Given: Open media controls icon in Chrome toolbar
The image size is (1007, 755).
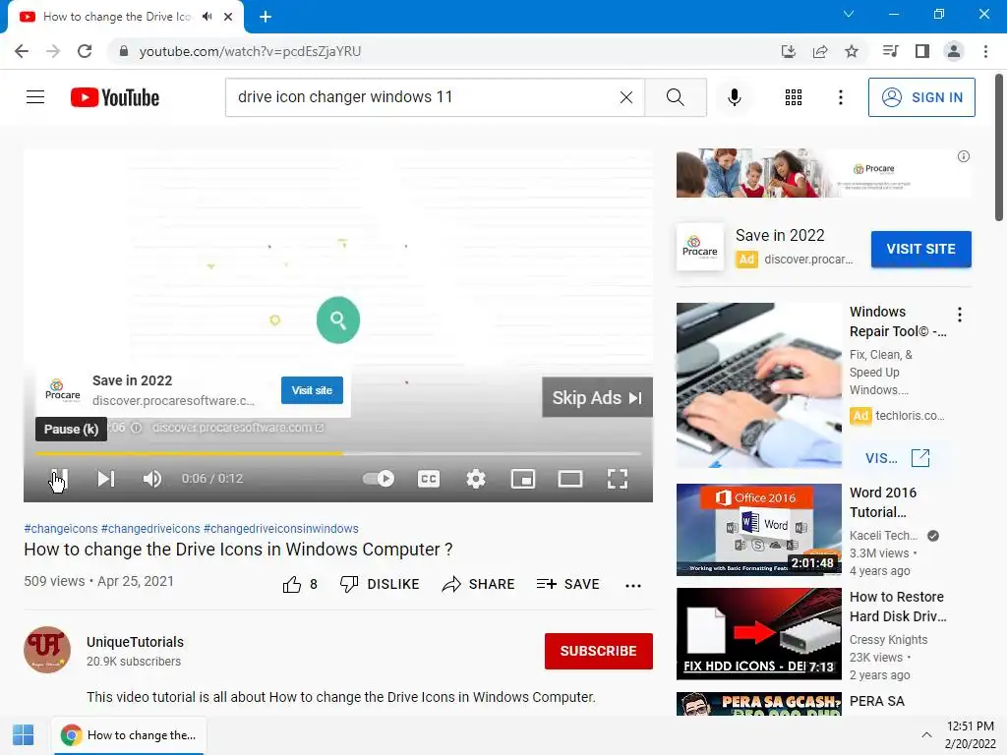Looking at the screenshot, I should click(x=890, y=51).
